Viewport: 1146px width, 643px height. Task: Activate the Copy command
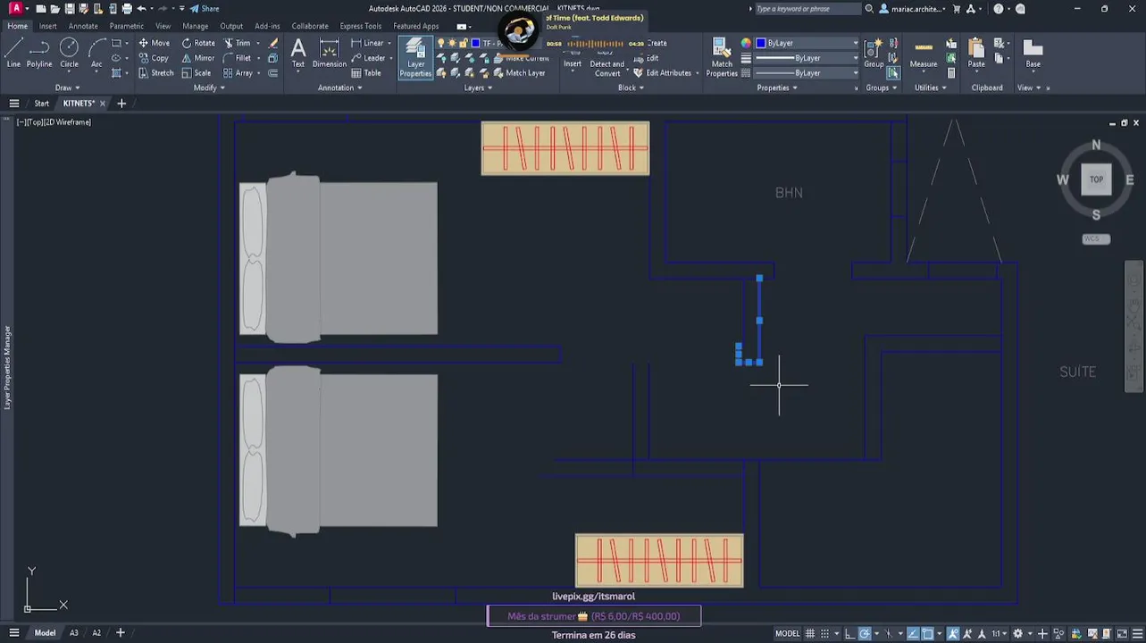(x=154, y=58)
